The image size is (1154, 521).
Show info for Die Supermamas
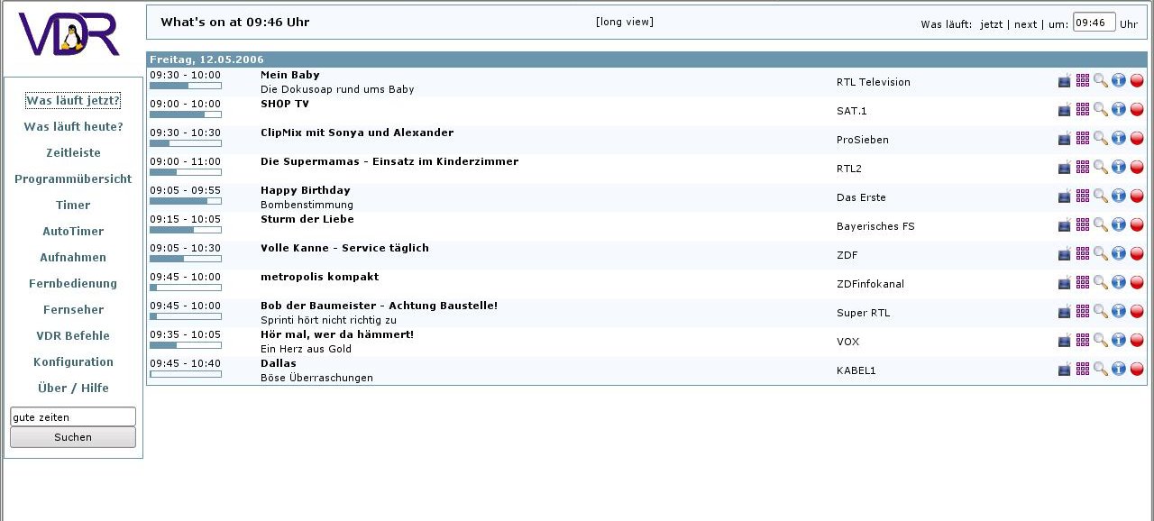(x=1119, y=168)
